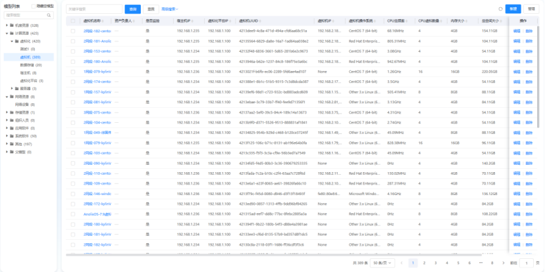Image resolution: width=545 pixels, height=272 pixels.
Task: Select 数据存储 (20) in model tree
Action: (x=31, y=65)
